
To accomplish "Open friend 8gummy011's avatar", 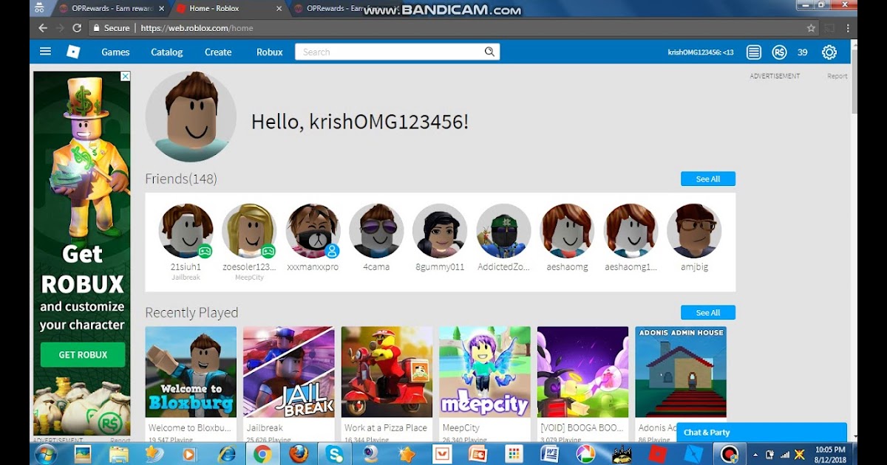I will coord(440,231).
